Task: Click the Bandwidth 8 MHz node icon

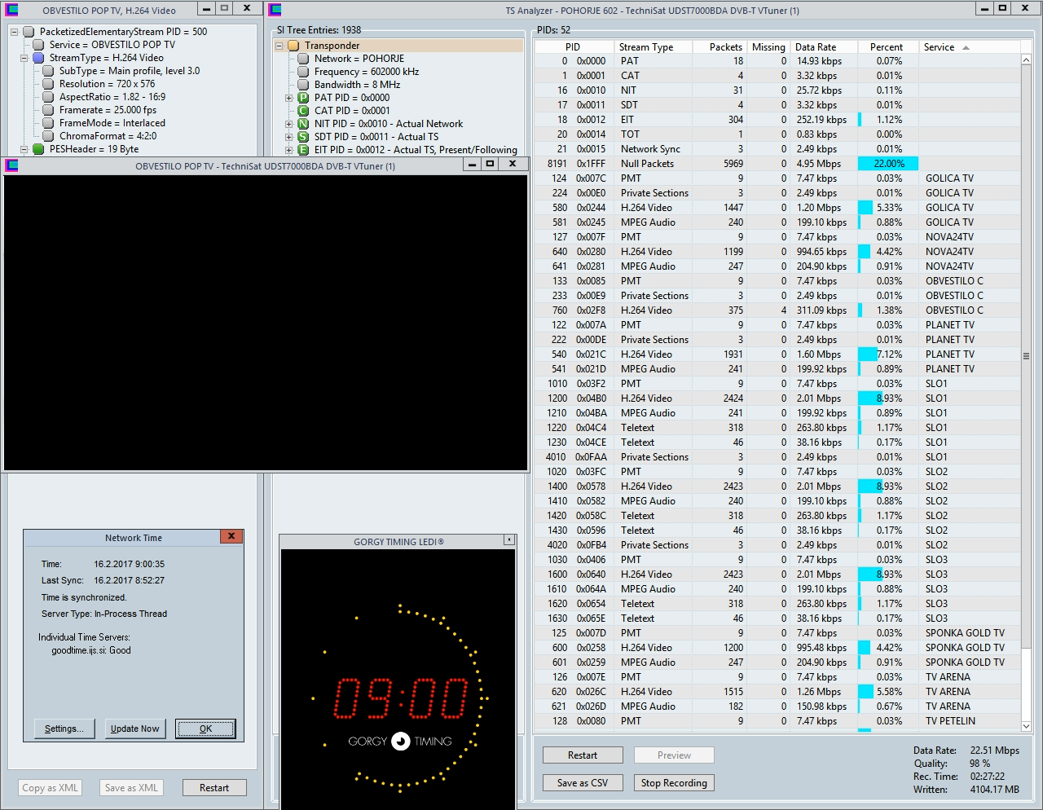Action: click(303, 85)
